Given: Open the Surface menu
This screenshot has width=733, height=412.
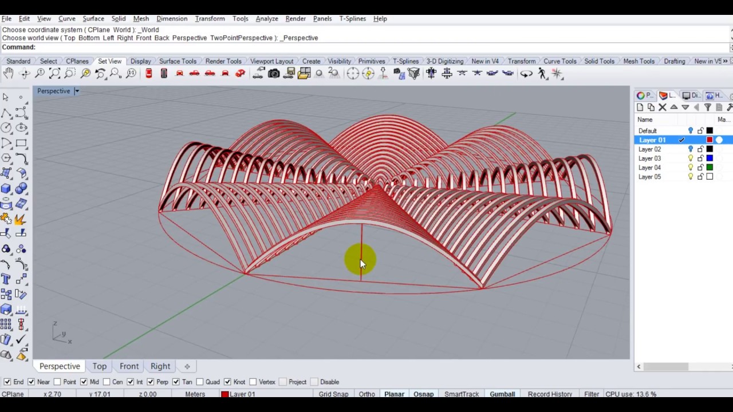Looking at the screenshot, I should pyautogui.click(x=93, y=18).
